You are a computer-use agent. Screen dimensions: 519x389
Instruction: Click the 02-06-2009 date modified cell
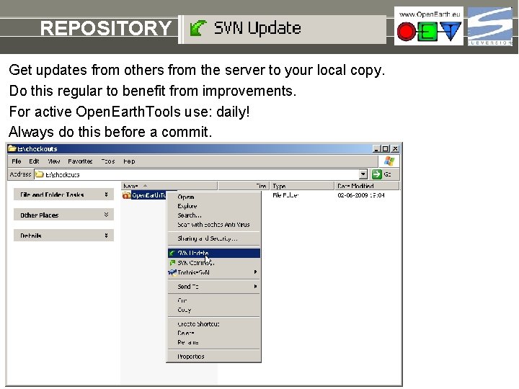(x=361, y=195)
